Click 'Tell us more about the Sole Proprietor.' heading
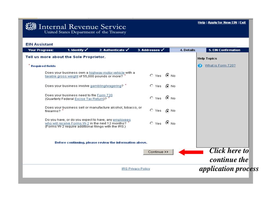This screenshot has height=203, width=271. pyautogui.click(x=66, y=57)
